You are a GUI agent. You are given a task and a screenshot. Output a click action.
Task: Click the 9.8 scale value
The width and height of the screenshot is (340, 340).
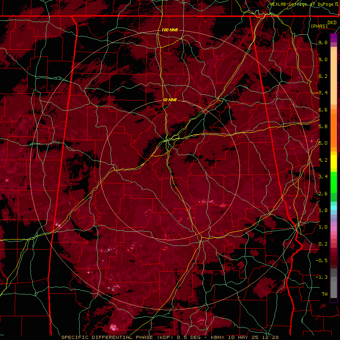click(323, 42)
